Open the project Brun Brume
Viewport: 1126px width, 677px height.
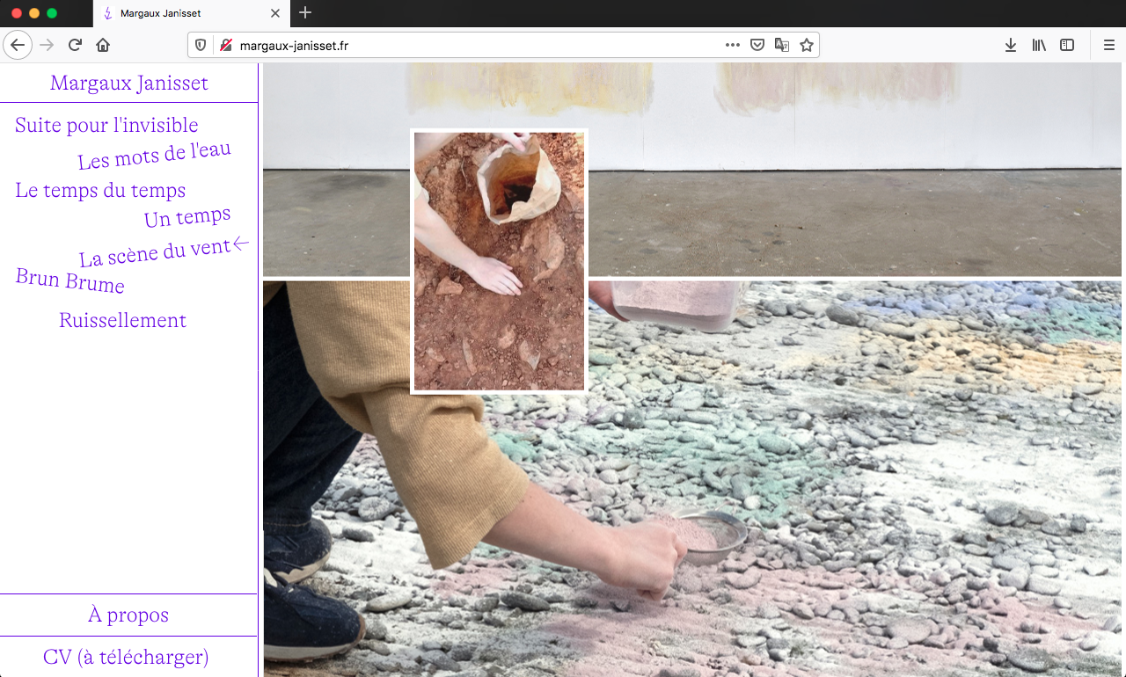[70, 281]
